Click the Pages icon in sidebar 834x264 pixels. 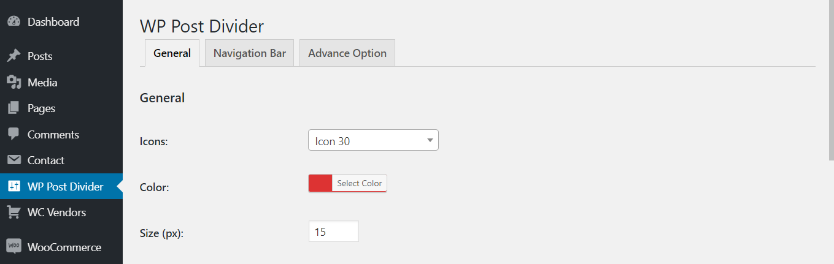(x=14, y=108)
